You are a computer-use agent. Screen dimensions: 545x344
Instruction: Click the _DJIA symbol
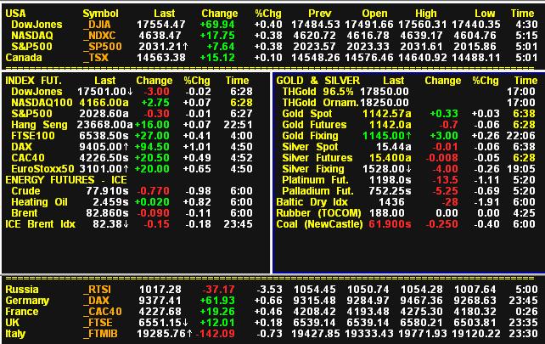[97, 25]
